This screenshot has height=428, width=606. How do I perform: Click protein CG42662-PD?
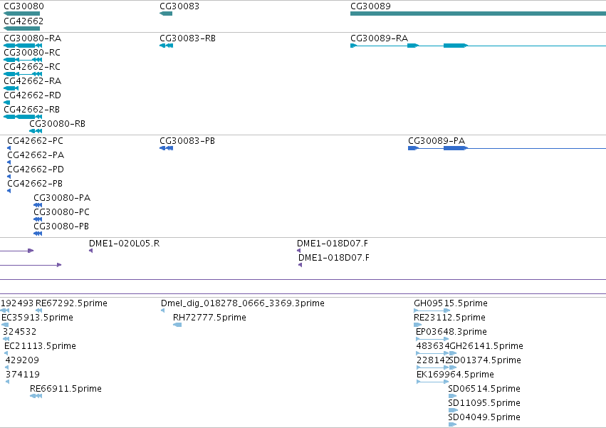(36, 169)
